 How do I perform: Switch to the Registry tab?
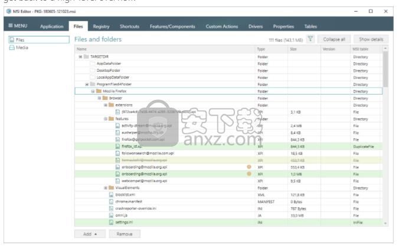[101, 27]
